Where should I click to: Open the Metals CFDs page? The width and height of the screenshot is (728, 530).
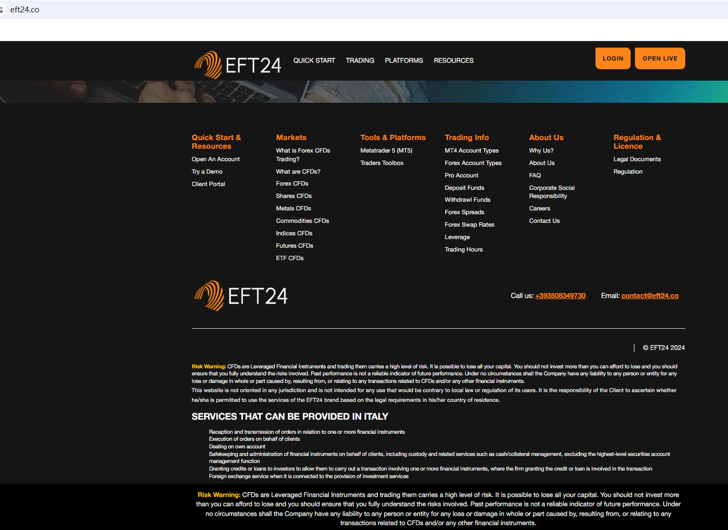(294, 208)
